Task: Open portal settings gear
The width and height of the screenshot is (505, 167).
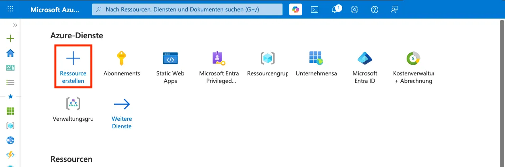Action: click(354, 9)
